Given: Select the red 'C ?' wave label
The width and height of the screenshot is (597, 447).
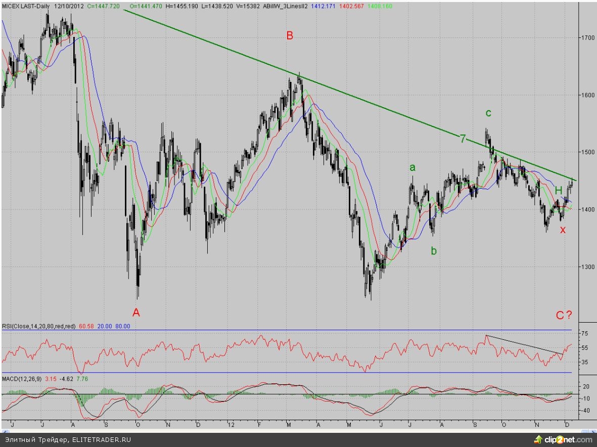Looking at the screenshot, I should (564, 315).
